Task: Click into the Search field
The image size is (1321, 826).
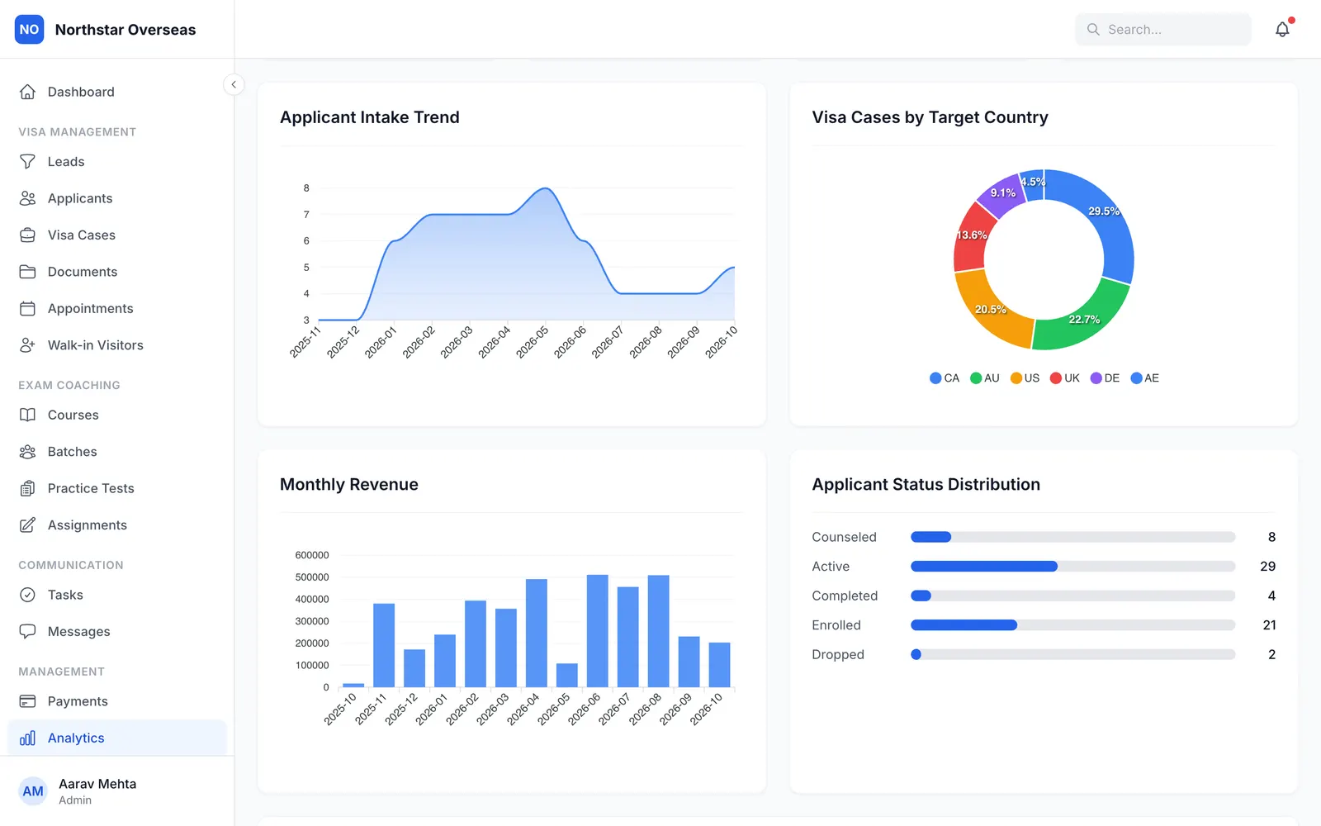Action: [x=1163, y=30]
